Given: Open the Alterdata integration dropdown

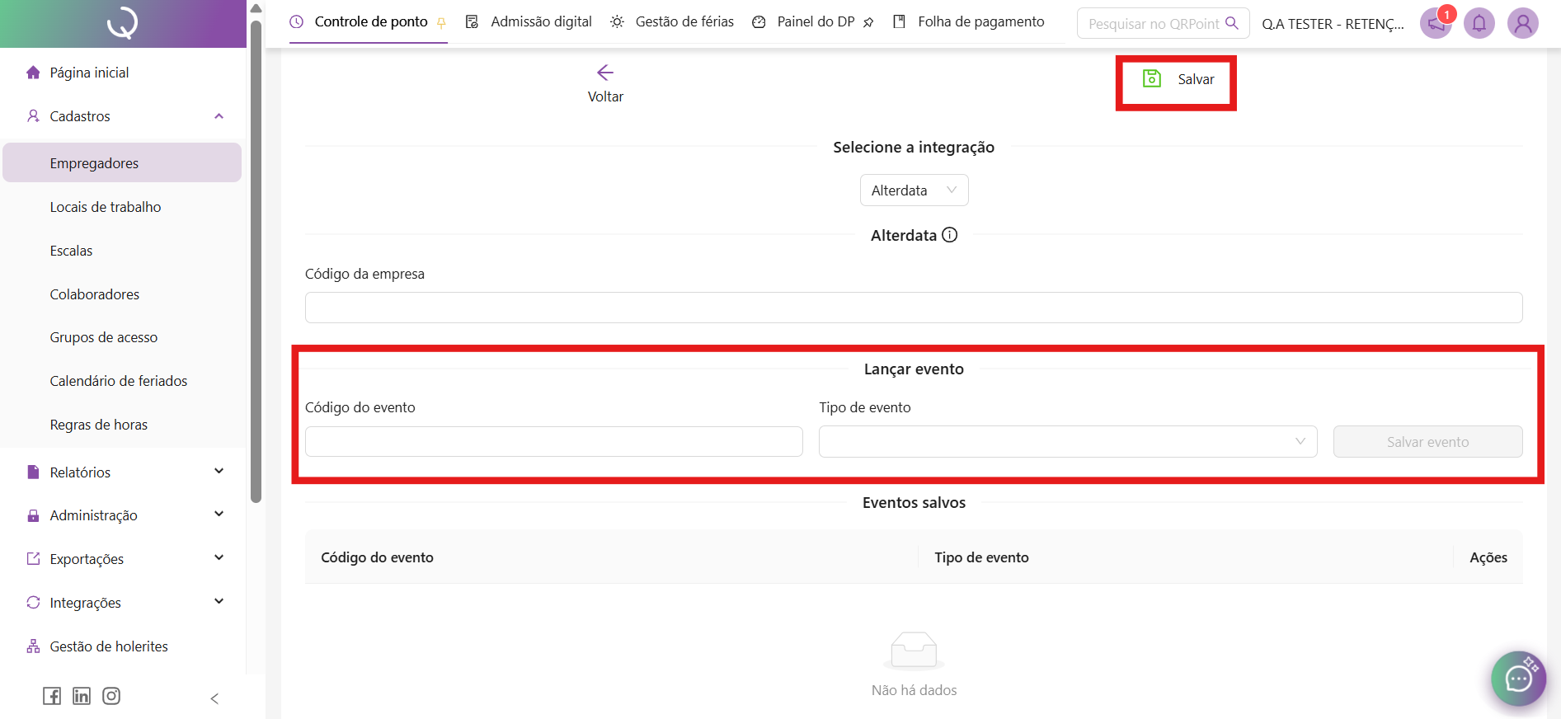Looking at the screenshot, I should (914, 190).
